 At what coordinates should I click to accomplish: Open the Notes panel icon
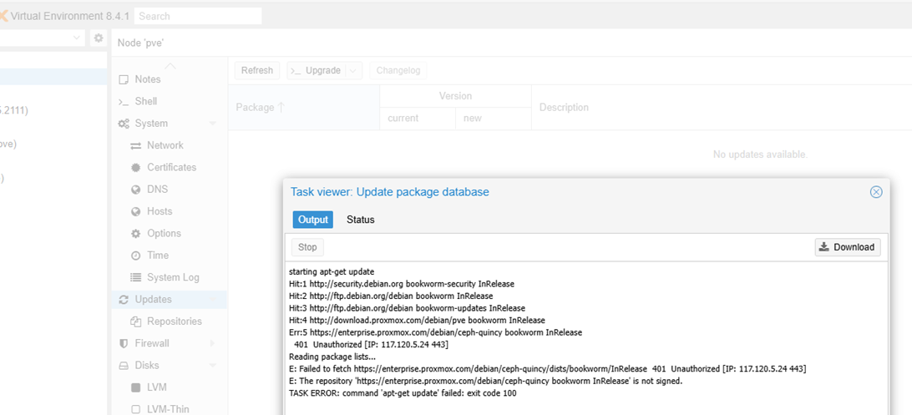(123, 79)
